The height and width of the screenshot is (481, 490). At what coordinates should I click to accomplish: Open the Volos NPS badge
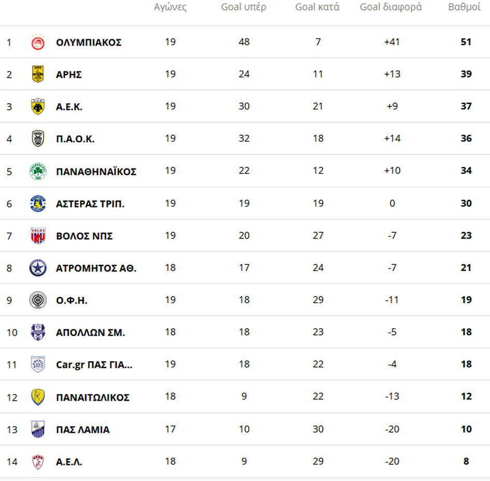[38, 235]
